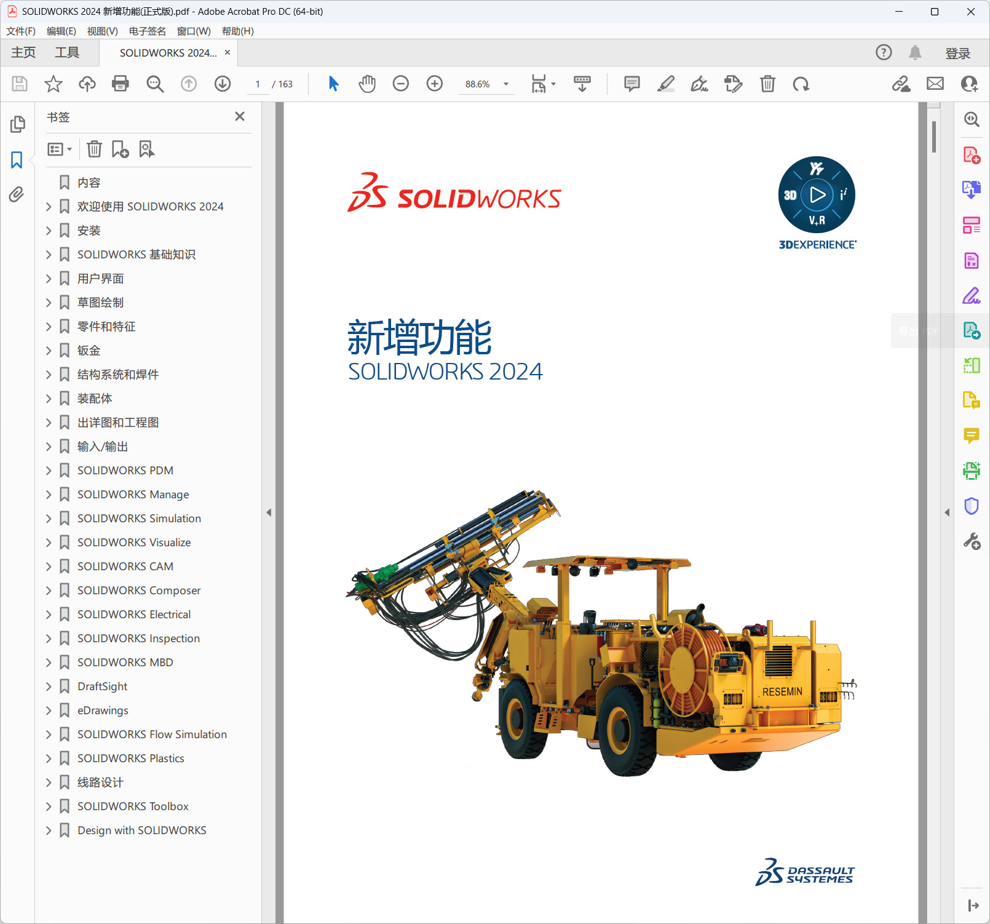990x924 pixels.
Task: Open the 文件(F) menu
Action: pyautogui.click(x=21, y=31)
